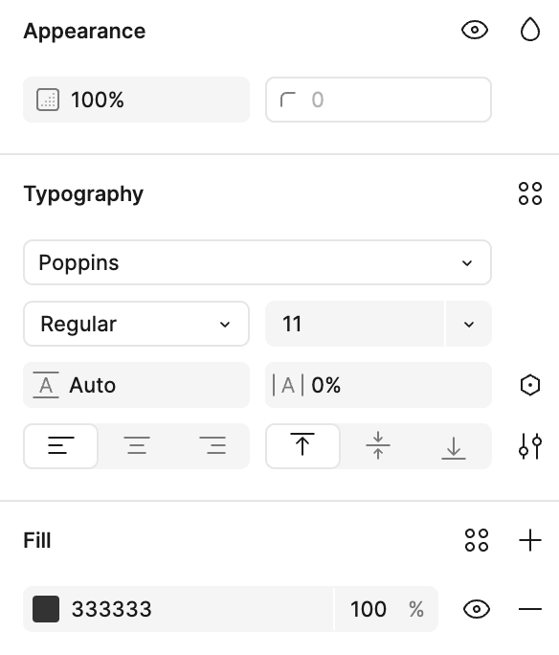Screen dimensions: 559x655
Task: Align text to middle vertically
Action: click(378, 445)
